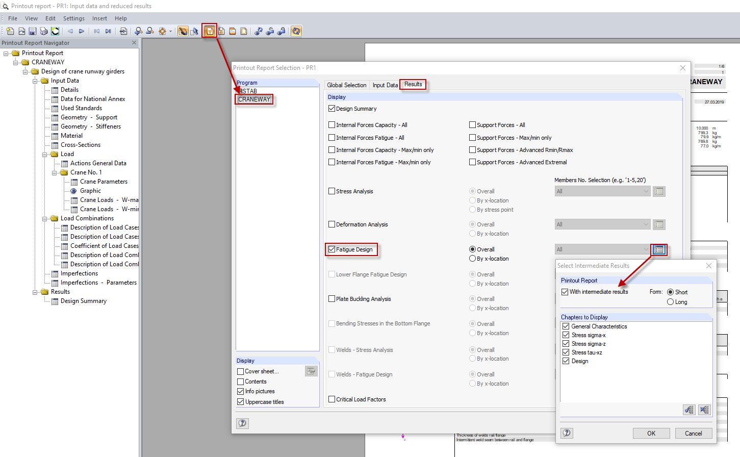Open Fatigue Design intermediate results details icon
740x457 pixels.
point(659,249)
